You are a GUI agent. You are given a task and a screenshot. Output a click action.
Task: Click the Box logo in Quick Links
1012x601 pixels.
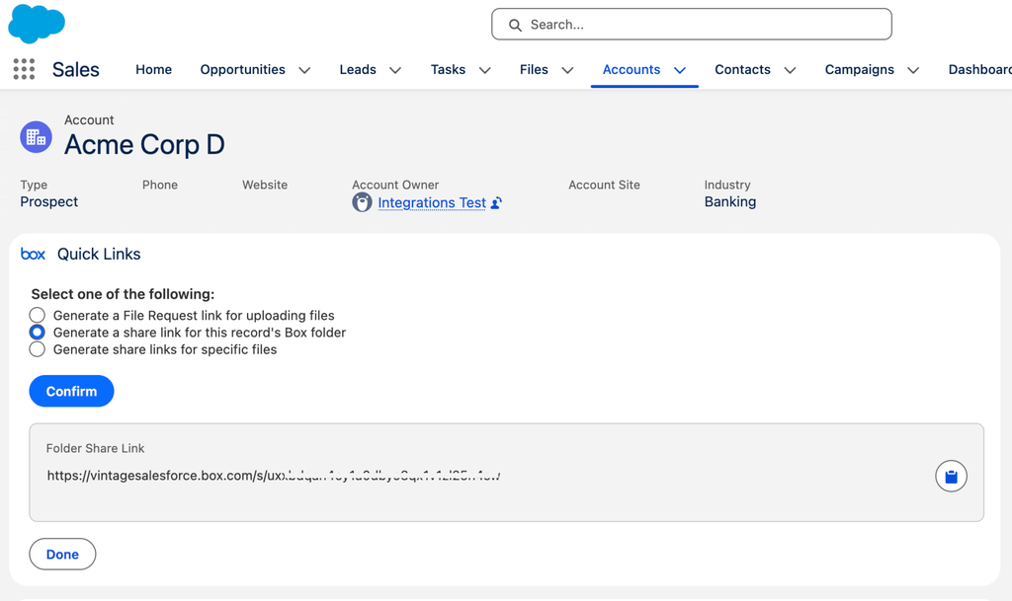tap(33, 254)
